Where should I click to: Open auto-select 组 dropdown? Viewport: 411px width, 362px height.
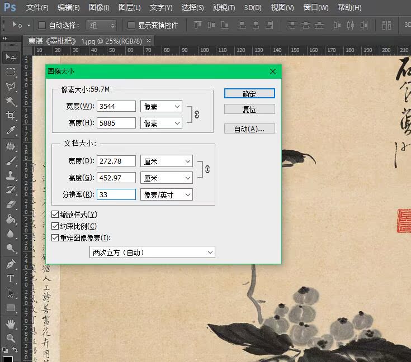click(101, 25)
